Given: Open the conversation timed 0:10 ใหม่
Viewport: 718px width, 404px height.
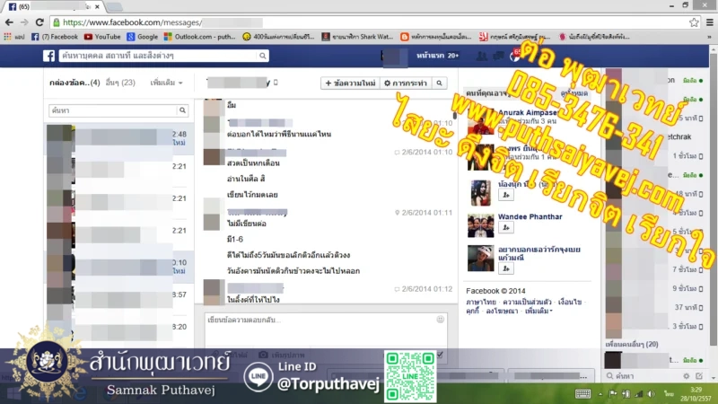Looking at the screenshot, I should 119,267.
